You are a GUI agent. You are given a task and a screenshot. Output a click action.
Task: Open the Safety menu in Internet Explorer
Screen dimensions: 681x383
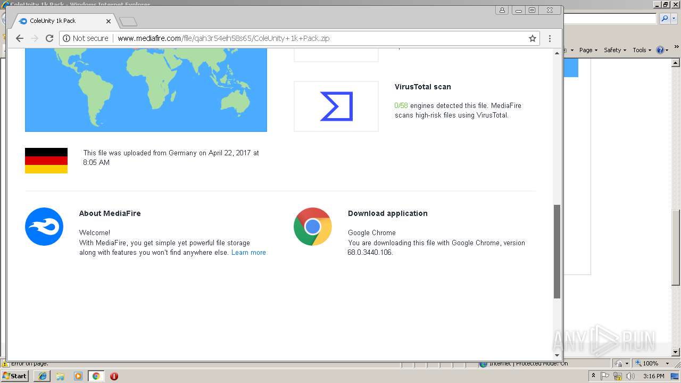[615, 50]
